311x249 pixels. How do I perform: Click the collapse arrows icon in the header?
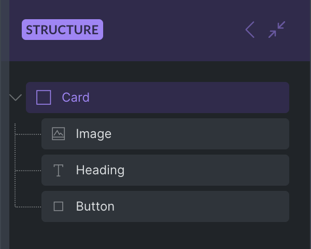click(277, 30)
